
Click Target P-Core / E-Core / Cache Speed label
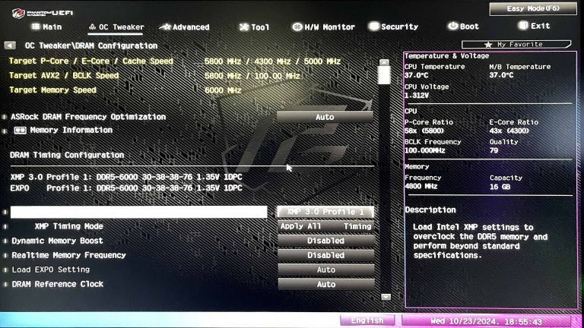coord(91,61)
